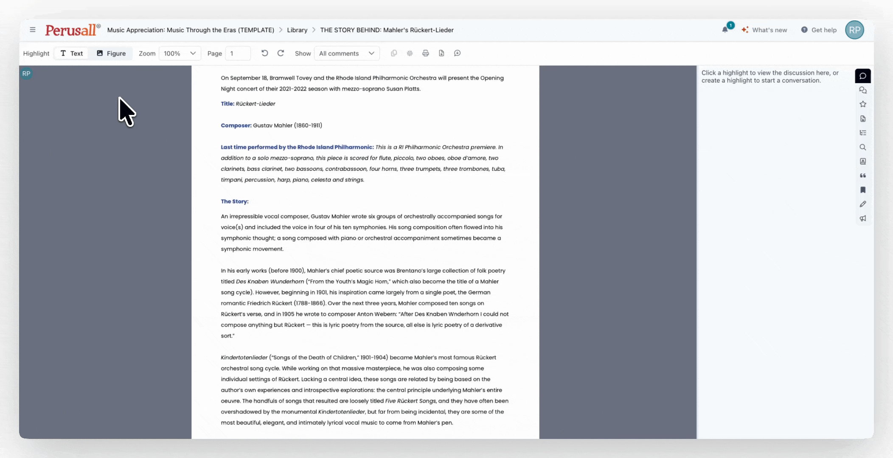Viewport: 893px width, 458px height.
Task: Open the current conversation panel icon
Action: click(863, 76)
